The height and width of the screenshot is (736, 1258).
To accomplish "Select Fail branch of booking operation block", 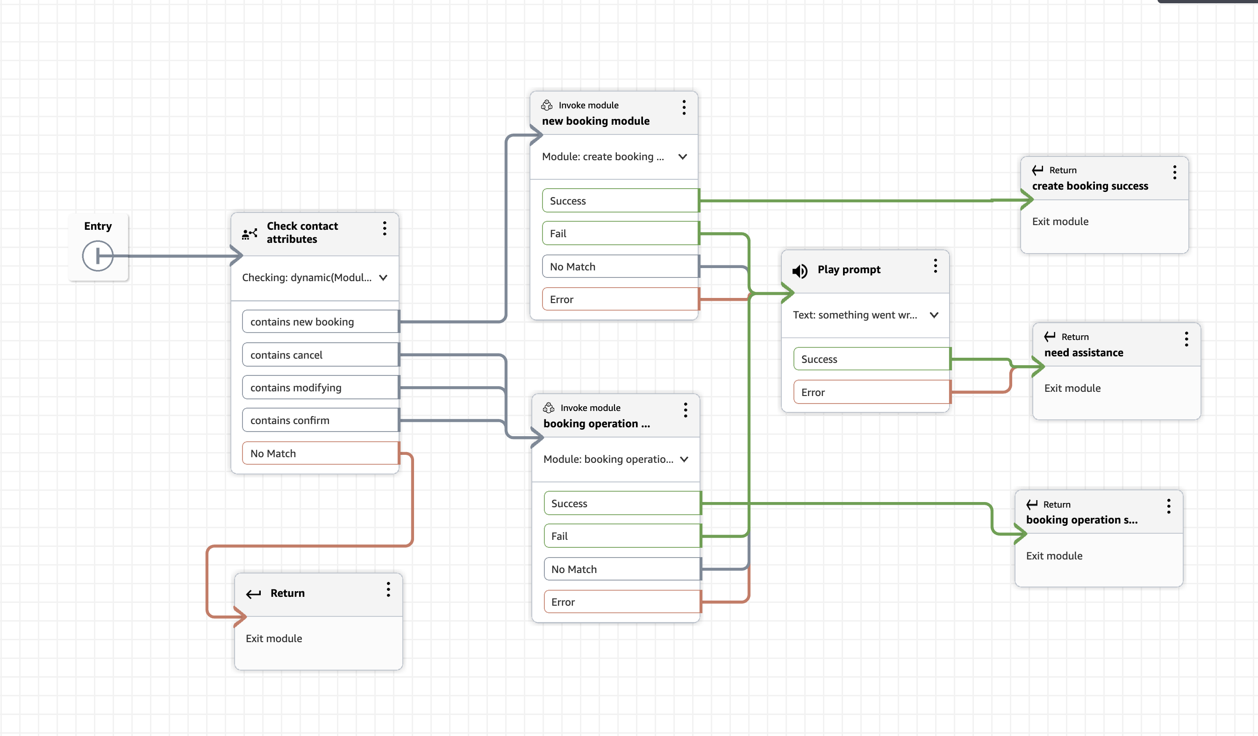I will pos(622,537).
